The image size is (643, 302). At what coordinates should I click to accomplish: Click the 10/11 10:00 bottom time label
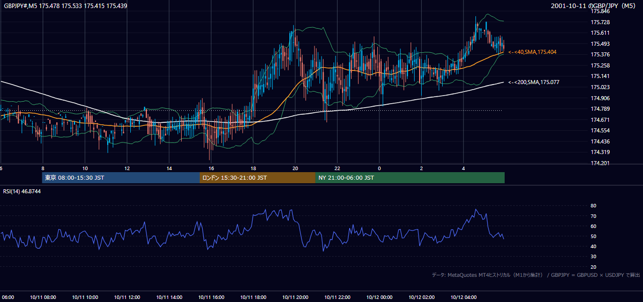point(85,297)
